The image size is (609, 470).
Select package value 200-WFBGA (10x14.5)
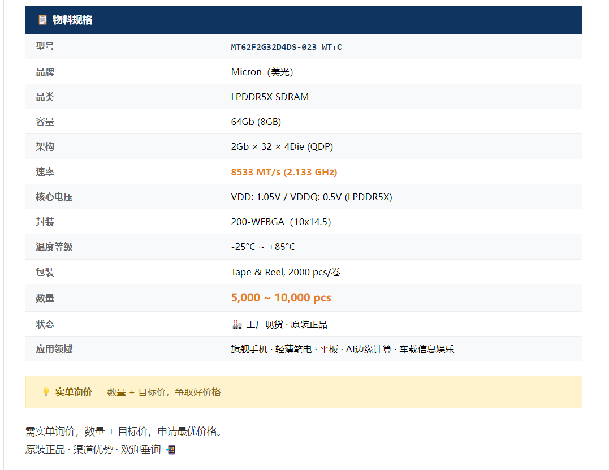pos(281,222)
